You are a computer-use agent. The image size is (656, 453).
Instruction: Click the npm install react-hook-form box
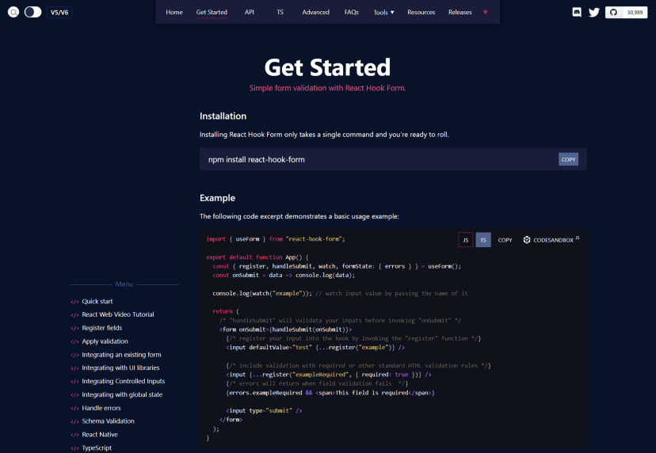(x=393, y=159)
